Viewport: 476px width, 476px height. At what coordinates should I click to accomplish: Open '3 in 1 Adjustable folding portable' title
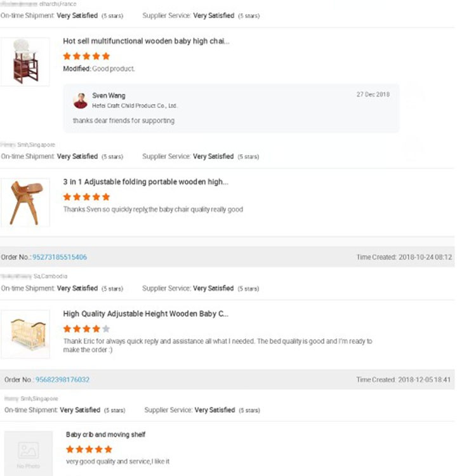(x=146, y=182)
